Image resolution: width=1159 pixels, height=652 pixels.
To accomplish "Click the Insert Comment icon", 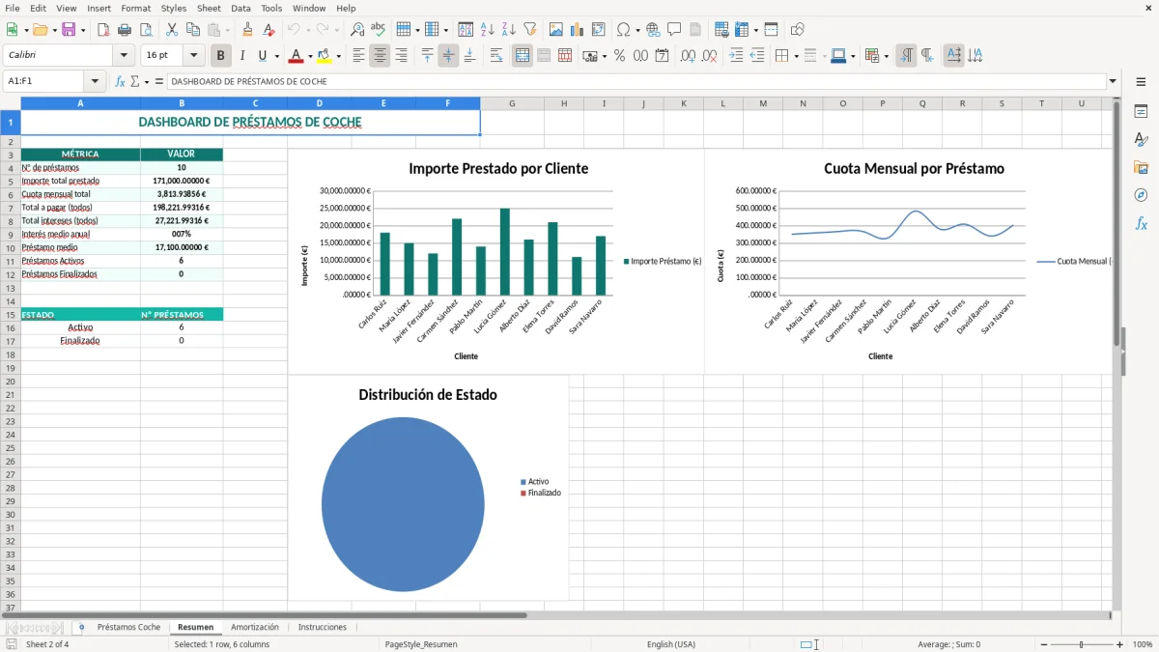I will point(674,30).
